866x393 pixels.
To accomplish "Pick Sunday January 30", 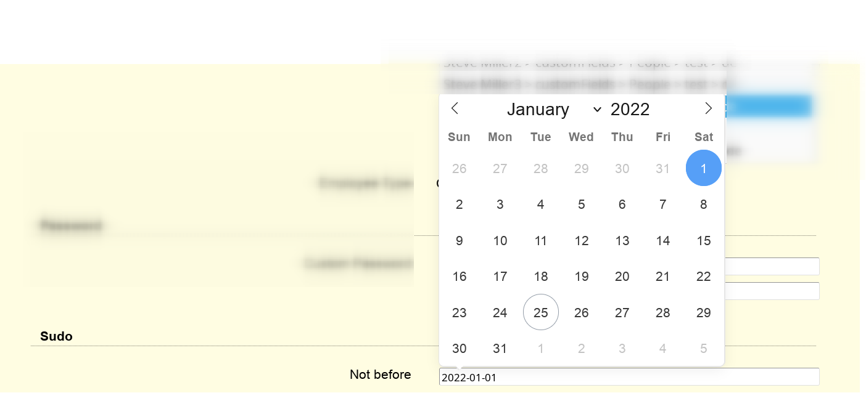I will [x=459, y=349].
